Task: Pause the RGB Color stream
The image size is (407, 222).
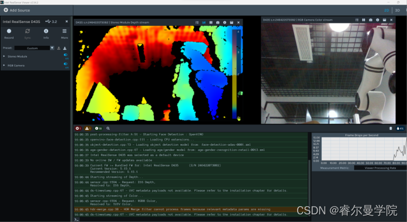Action: 364,20
